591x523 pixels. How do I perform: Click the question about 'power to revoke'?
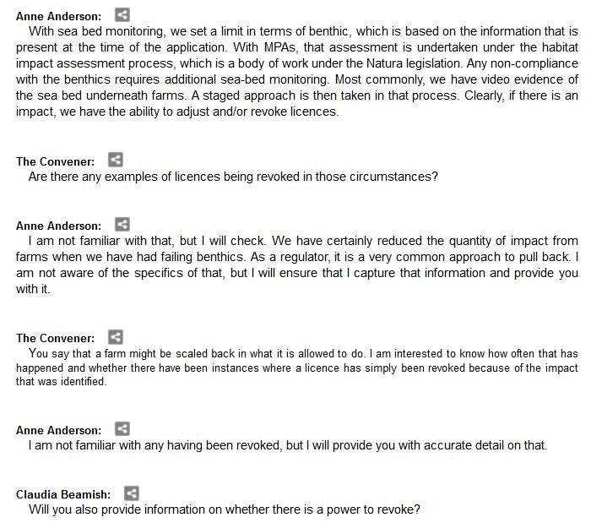pyautogui.click(x=224, y=510)
